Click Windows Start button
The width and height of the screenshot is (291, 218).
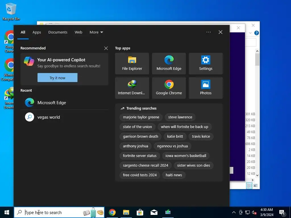[x=7, y=212]
